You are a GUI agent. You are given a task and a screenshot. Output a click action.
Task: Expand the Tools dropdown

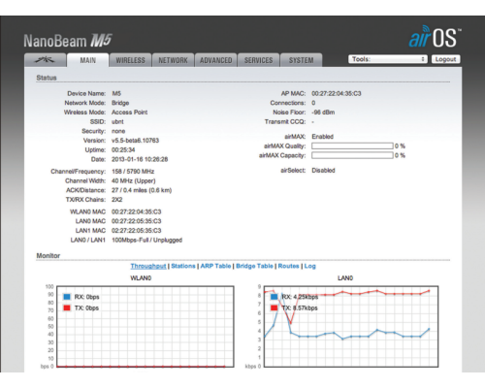pos(388,59)
